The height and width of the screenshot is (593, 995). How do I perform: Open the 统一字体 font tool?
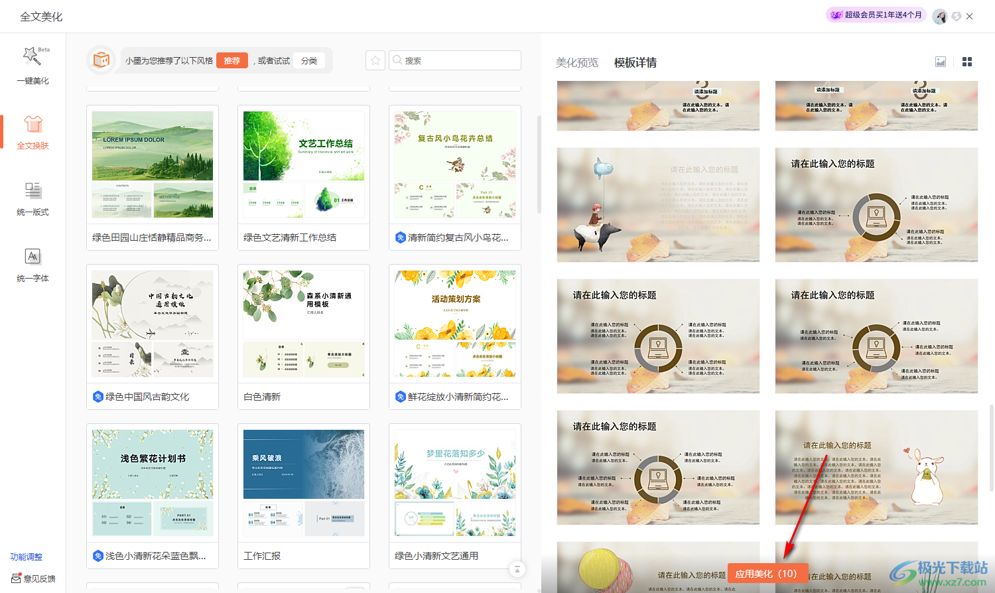click(33, 265)
